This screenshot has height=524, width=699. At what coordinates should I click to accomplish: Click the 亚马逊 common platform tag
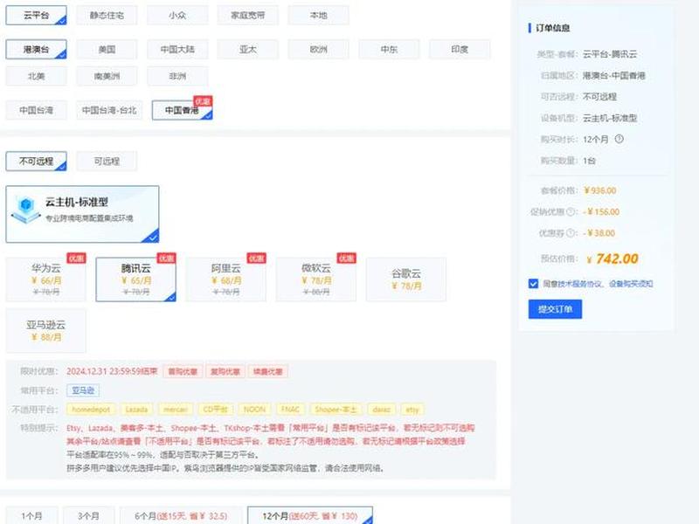click(x=83, y=390)
